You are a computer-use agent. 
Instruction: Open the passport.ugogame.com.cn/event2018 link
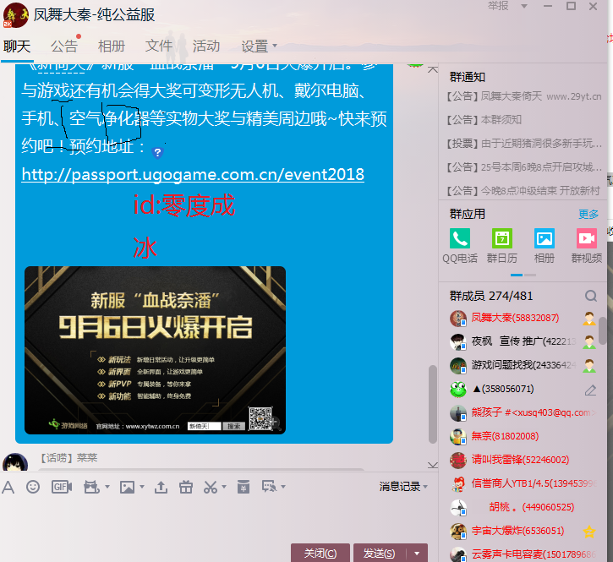(x=193, y=175)
